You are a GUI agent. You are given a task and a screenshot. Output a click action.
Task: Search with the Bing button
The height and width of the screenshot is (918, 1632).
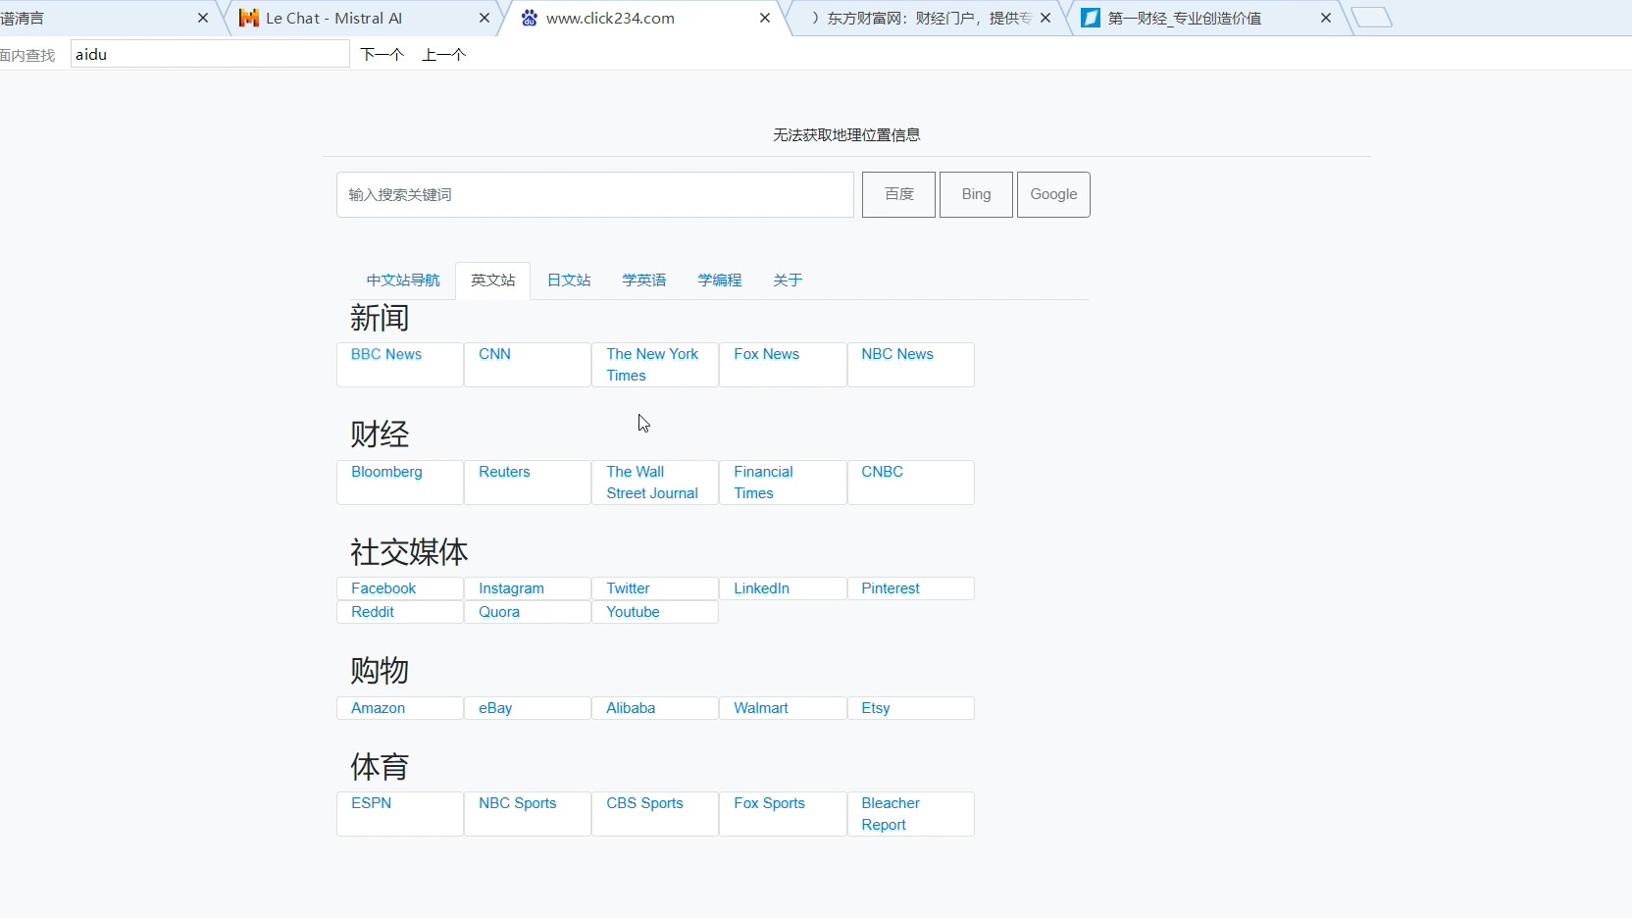tap(976, 194)
